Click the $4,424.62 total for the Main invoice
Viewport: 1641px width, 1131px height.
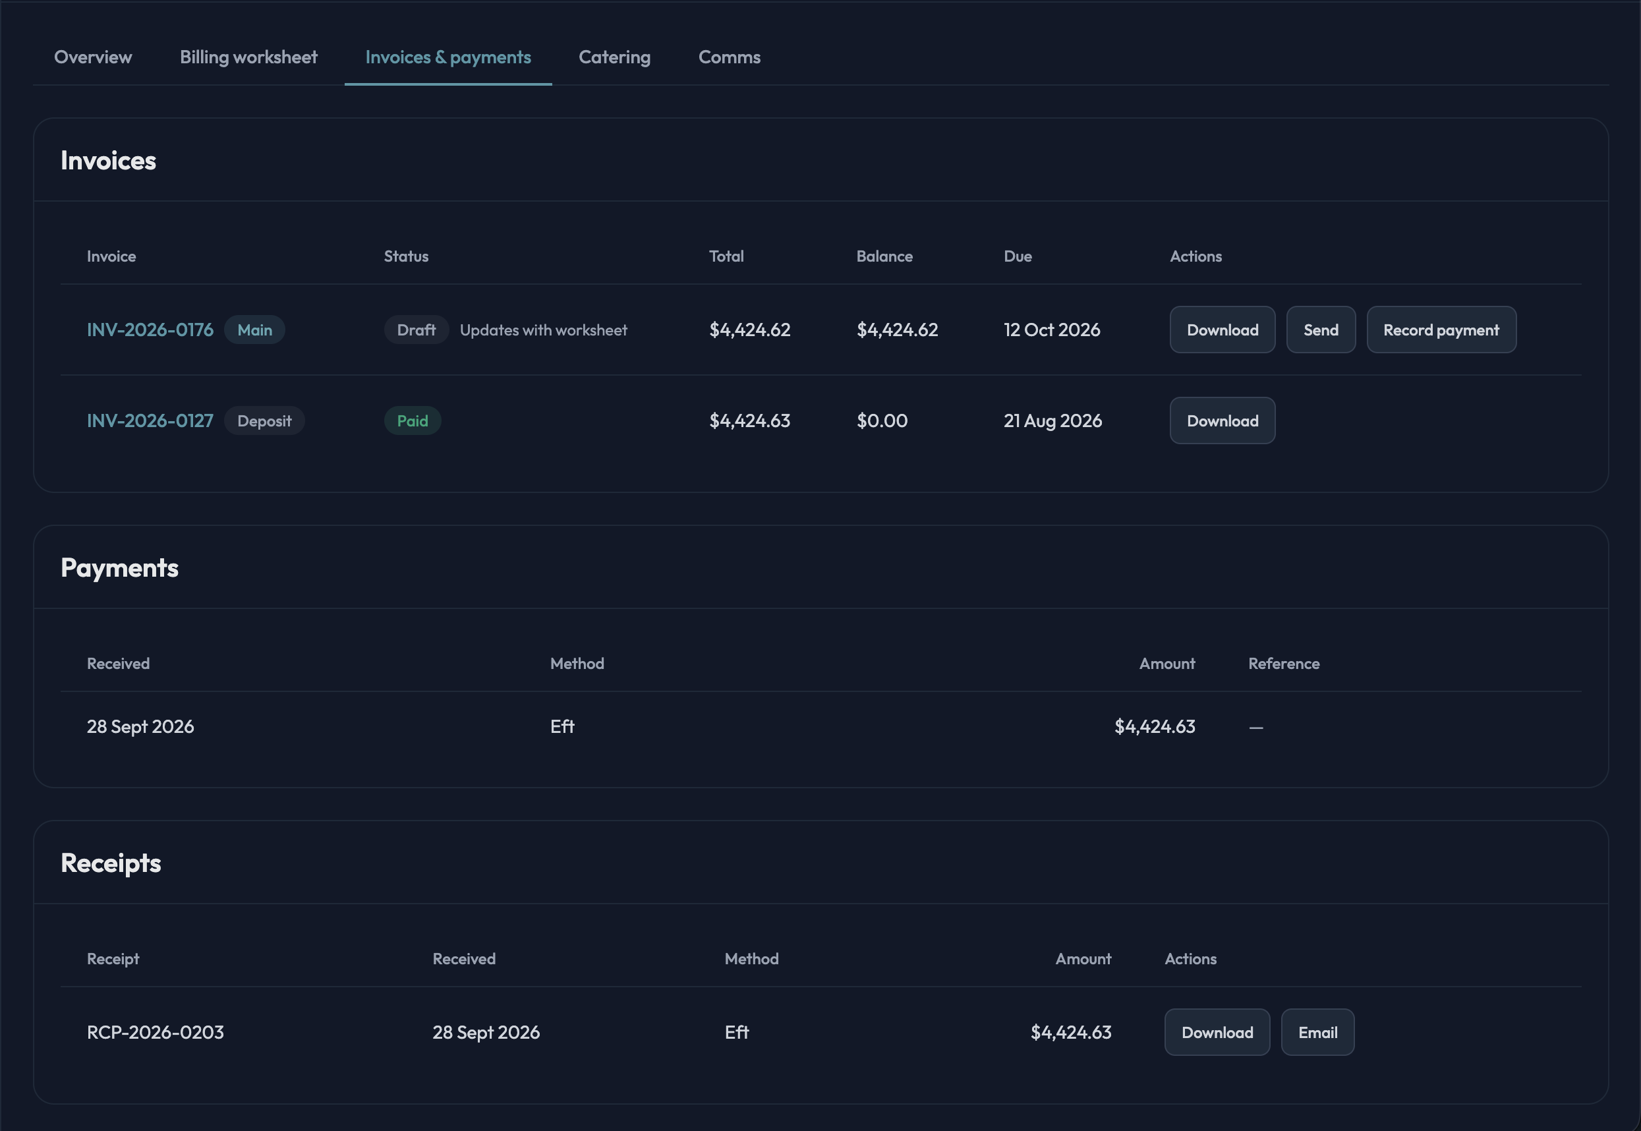(749, 330)
